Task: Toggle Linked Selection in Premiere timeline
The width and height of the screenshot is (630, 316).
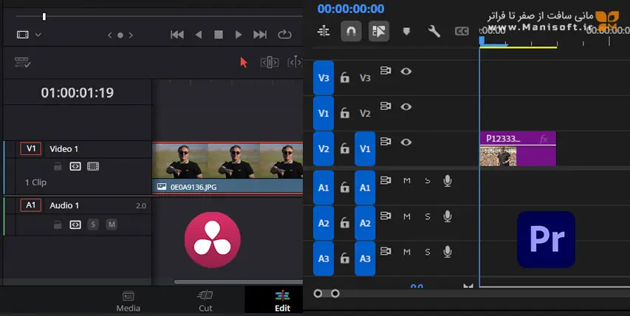Action: point(379,31)
